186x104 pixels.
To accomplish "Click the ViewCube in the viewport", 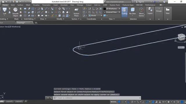I will click(x=181, y=37).
